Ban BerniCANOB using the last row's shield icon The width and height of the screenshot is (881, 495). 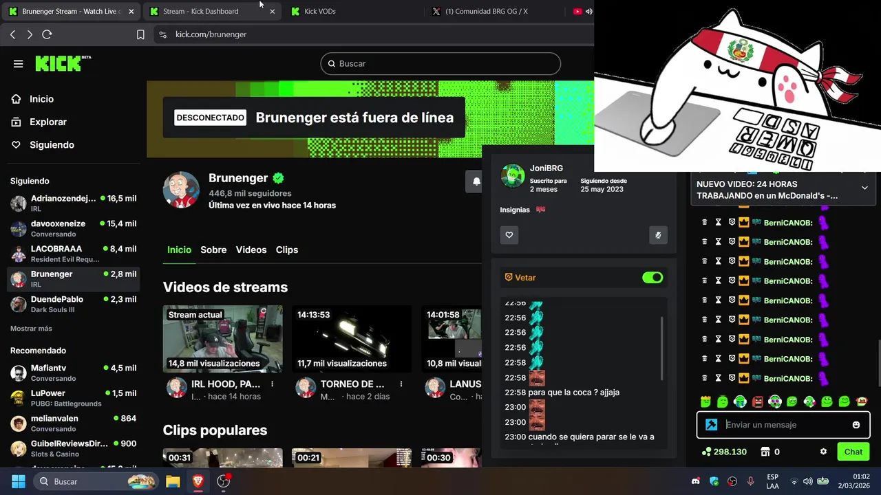tap(732, 378)
